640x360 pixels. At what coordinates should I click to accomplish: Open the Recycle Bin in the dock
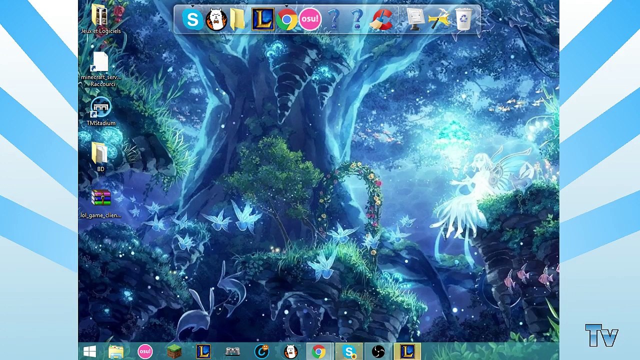click(463, 19)
